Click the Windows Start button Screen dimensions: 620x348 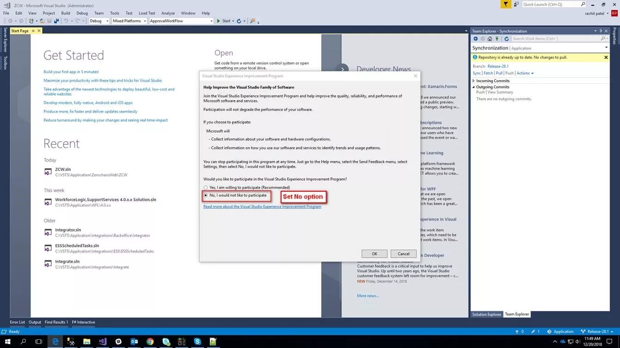pos(7,342)
